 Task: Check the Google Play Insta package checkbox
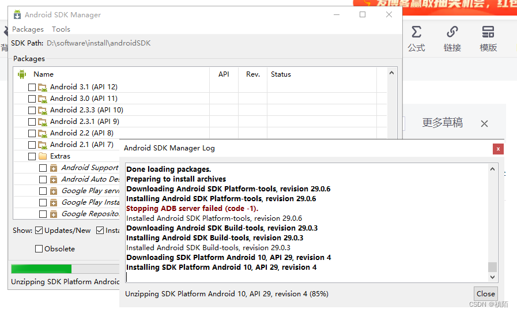click(x=43, y=203)
